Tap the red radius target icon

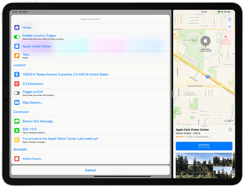pyautogui.click(x=17, y=84)
